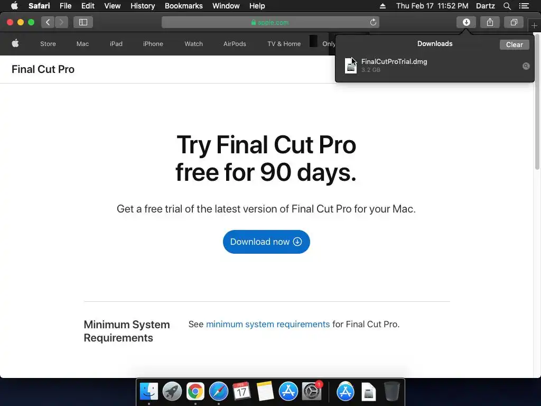Open Spotlight search magnifier icon
Screen dimensions: 541x406
[507, 6]
